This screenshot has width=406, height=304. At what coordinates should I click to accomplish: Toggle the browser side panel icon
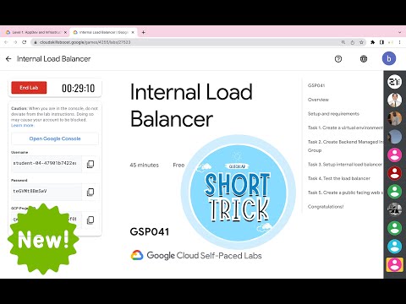point(381,42)
